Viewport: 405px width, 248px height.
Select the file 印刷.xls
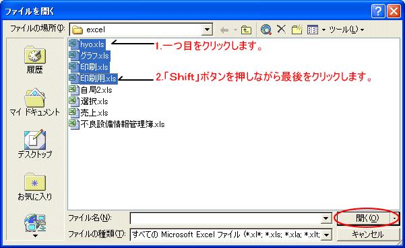click(x=94, y=67)
